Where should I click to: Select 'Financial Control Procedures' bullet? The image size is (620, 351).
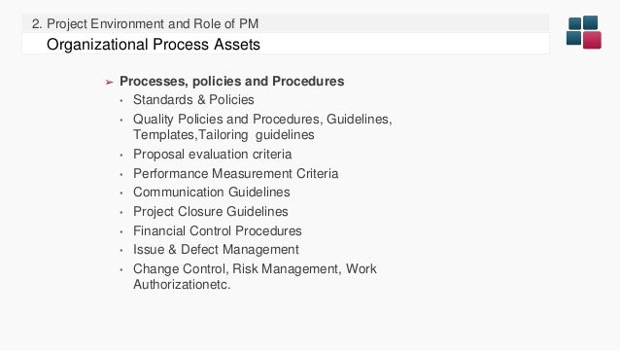(x=218, y=230)
